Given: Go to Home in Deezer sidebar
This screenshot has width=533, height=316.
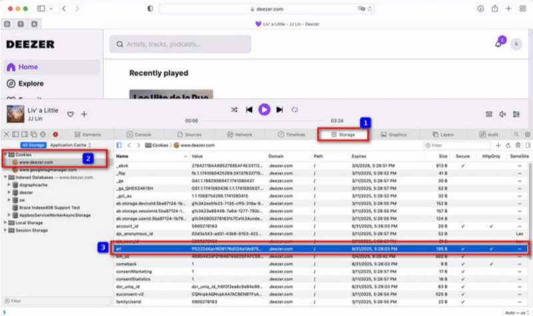Looking at the screenshot, I should coord(52,67).
